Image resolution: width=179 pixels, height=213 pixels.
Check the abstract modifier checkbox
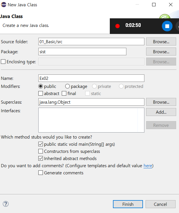(41, 93)
